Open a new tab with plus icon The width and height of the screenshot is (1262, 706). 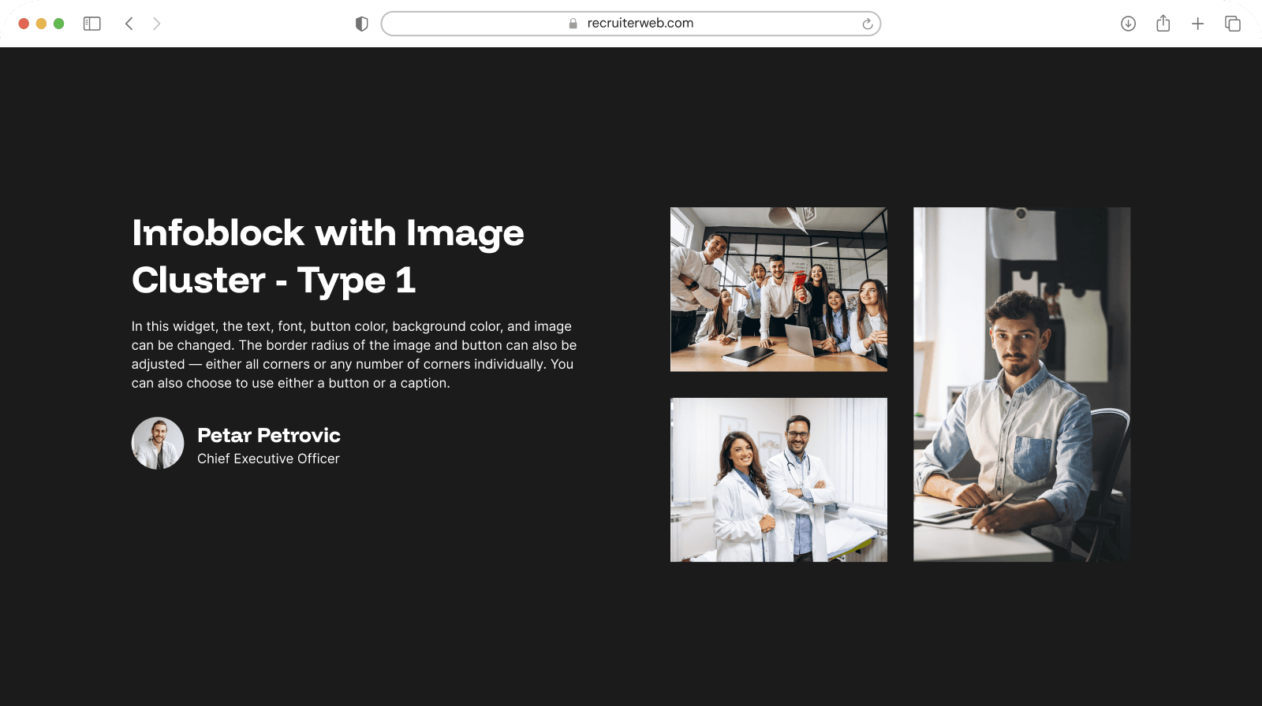[x=1197, y=24]
